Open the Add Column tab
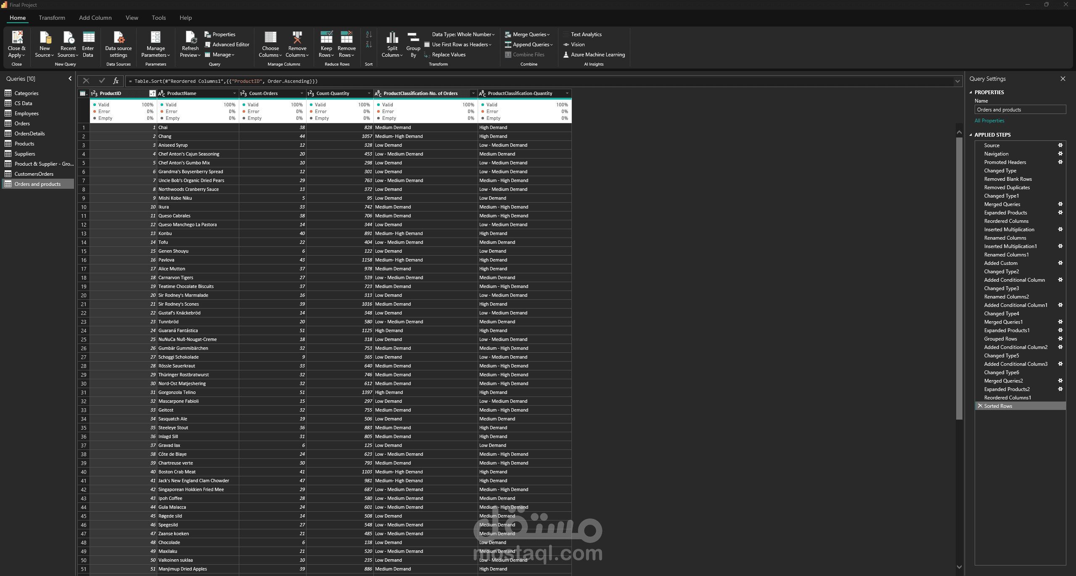 pyautogui.click(x=95, y=18)
